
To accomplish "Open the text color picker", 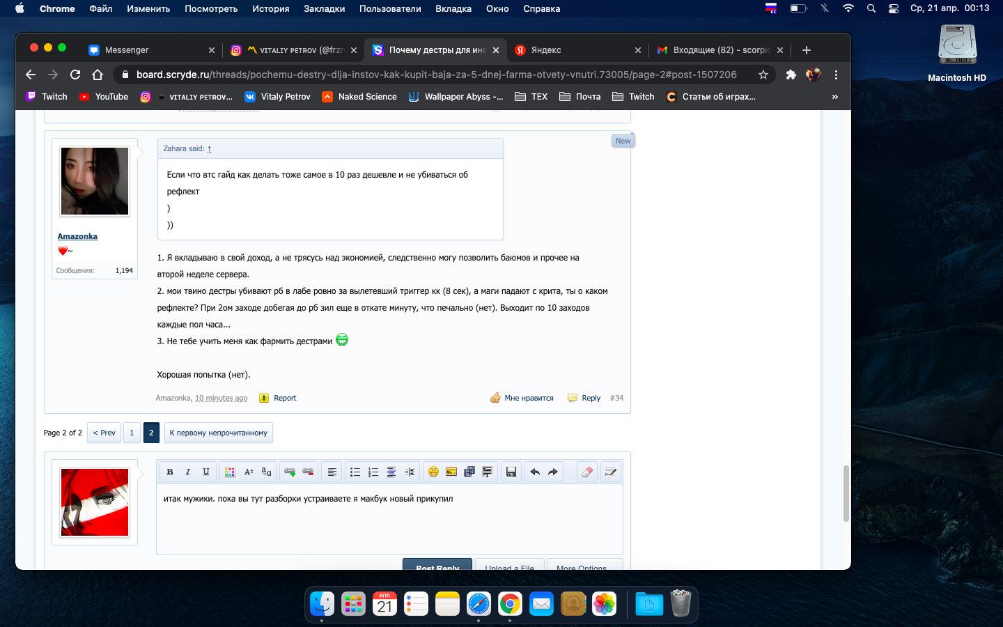I will point(230,472).
